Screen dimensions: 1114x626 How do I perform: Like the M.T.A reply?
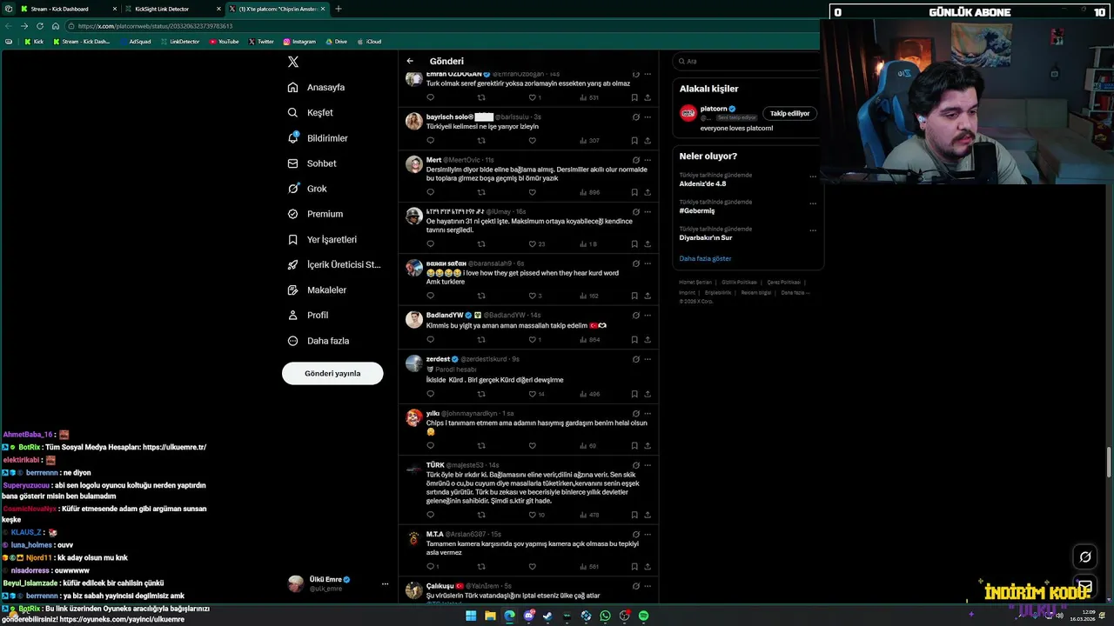click(x=533, y=567)
